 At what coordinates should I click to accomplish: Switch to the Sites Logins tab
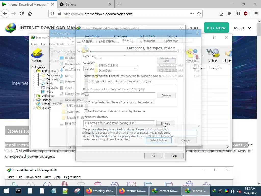[120, 36]
